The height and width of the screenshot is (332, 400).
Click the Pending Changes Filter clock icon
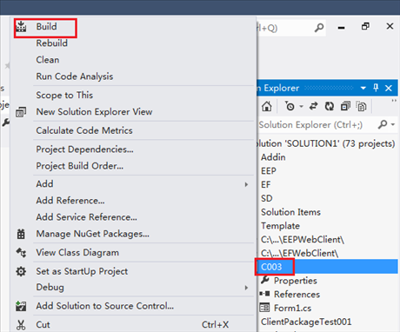coord(290,106)
